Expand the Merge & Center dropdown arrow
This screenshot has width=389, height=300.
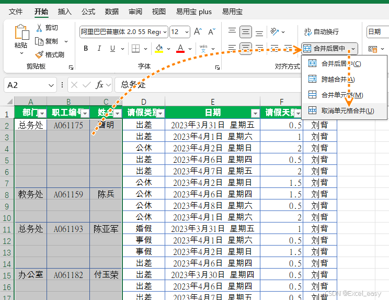(353, 49)
